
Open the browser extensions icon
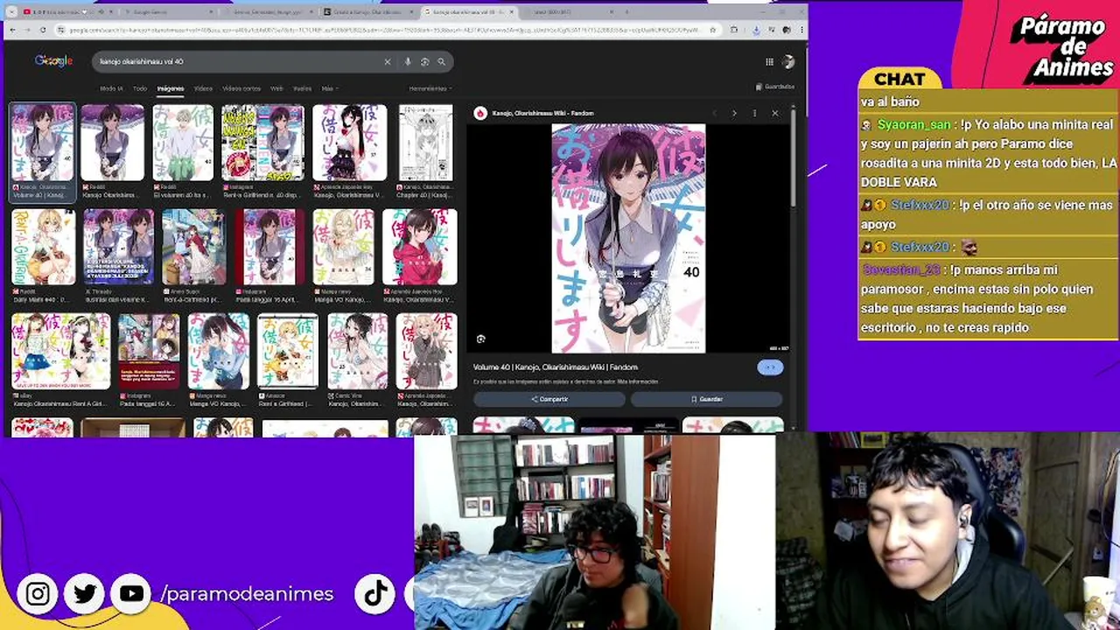pyautogui.click(x=735, y=30)
